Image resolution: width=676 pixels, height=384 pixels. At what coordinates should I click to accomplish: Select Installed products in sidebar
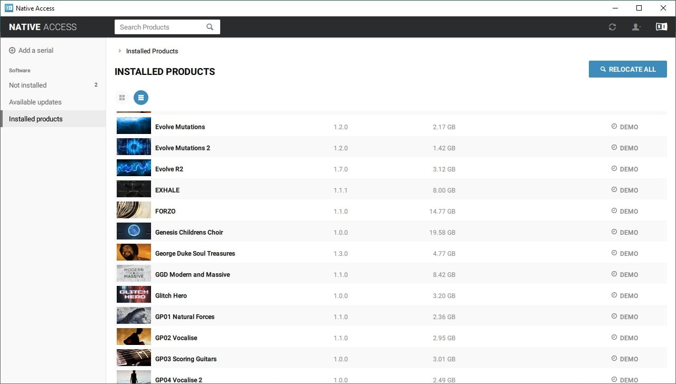pos(53,119)
